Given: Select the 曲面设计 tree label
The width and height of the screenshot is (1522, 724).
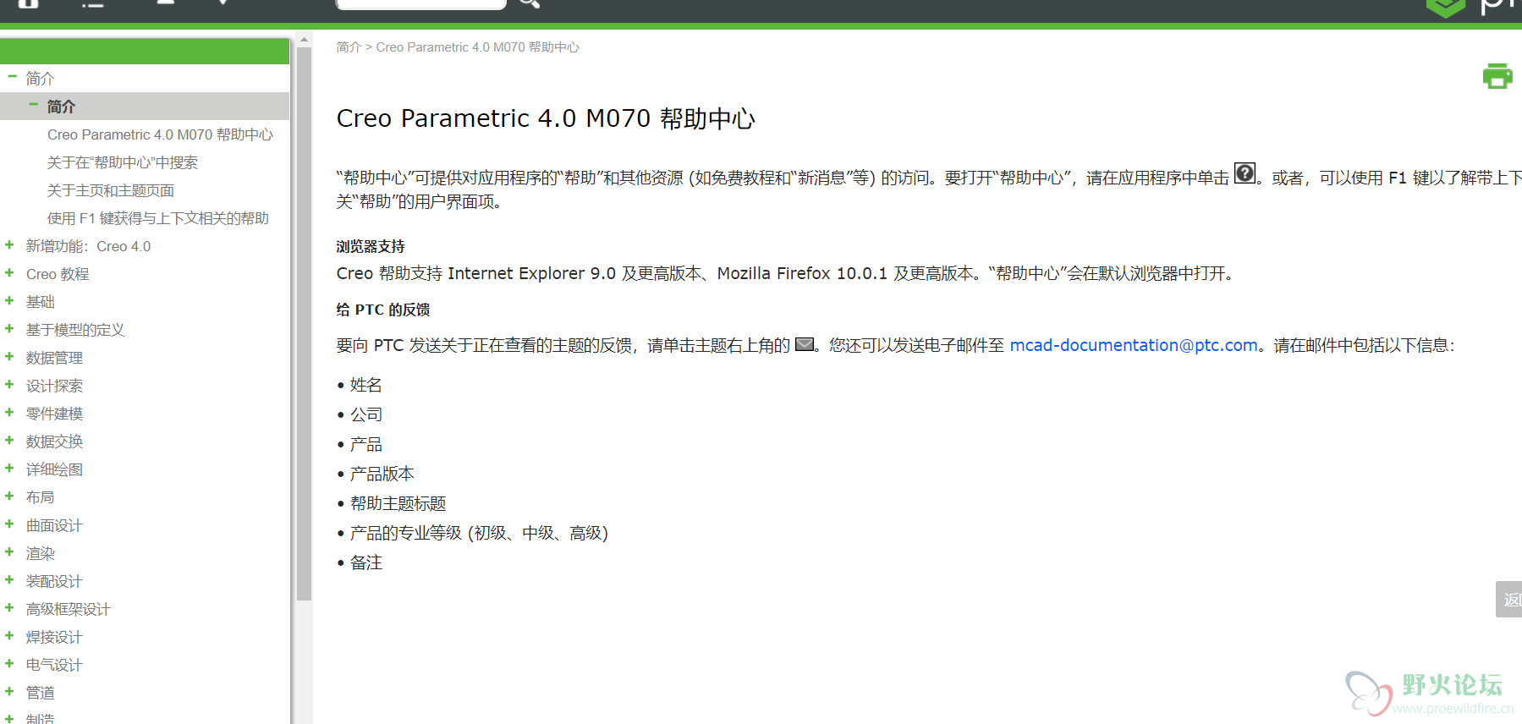Looking at the screenshot, I should point(54,525).
